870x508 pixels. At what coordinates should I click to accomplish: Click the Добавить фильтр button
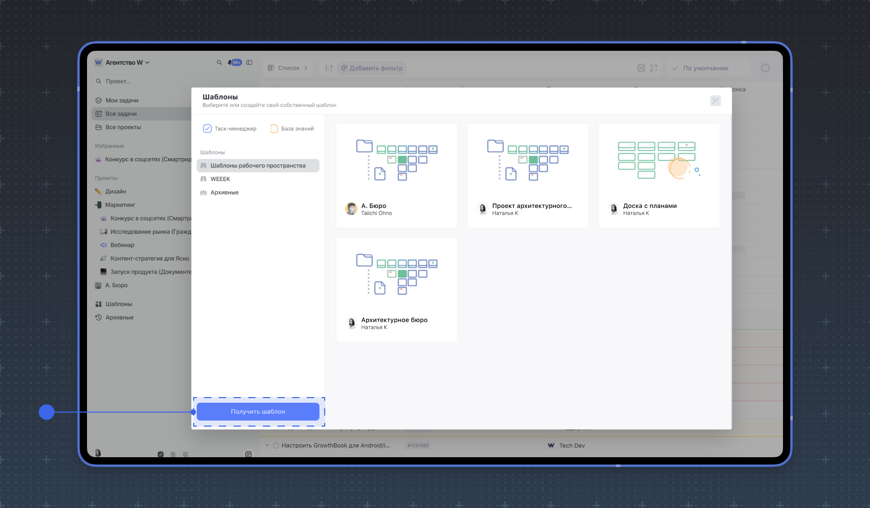(x=372, y=68)
